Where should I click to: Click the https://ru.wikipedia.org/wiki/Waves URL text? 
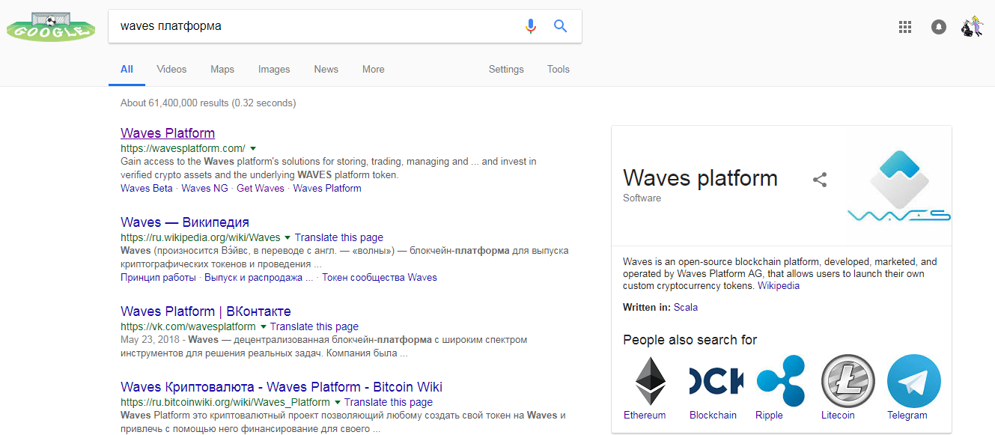pyautogui.click(x=200, y=237)
